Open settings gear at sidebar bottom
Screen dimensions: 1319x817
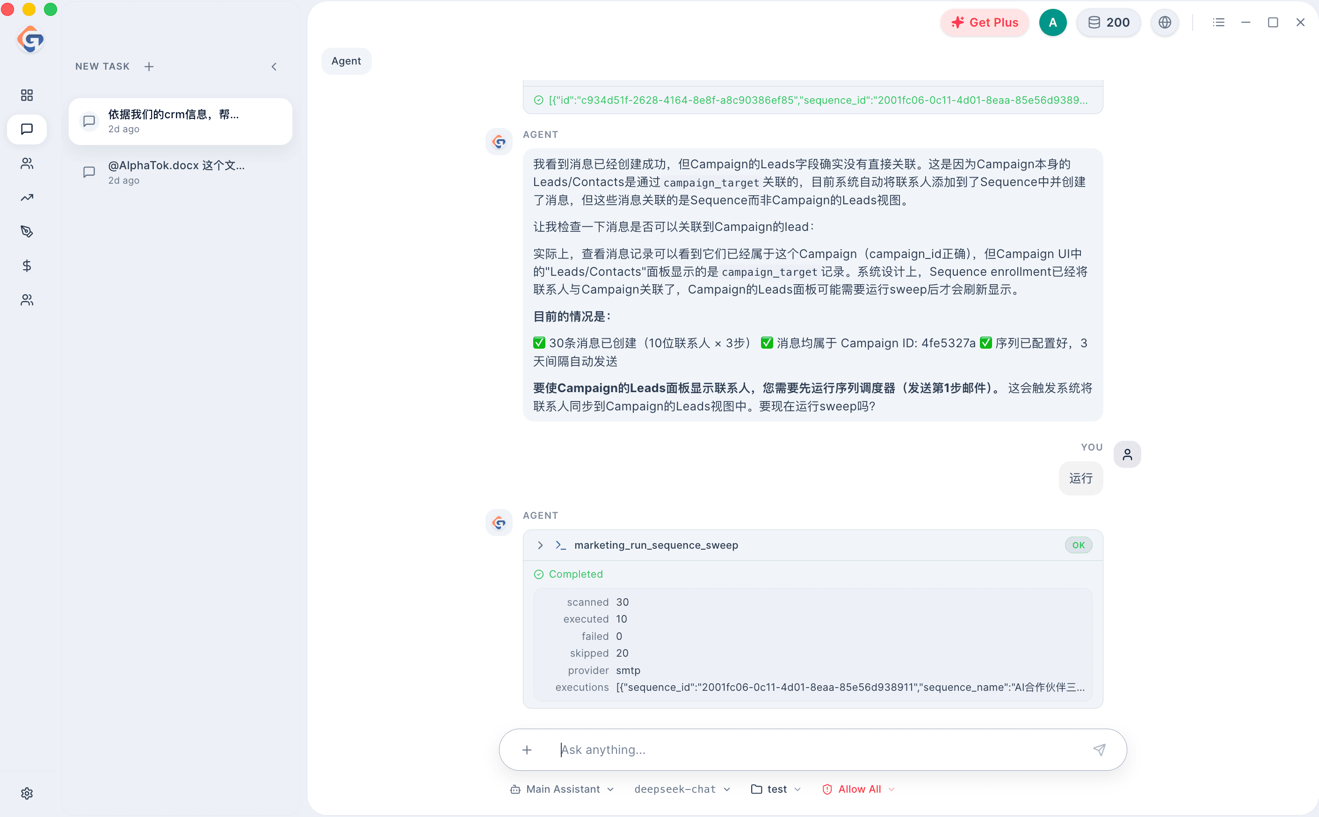27,793
